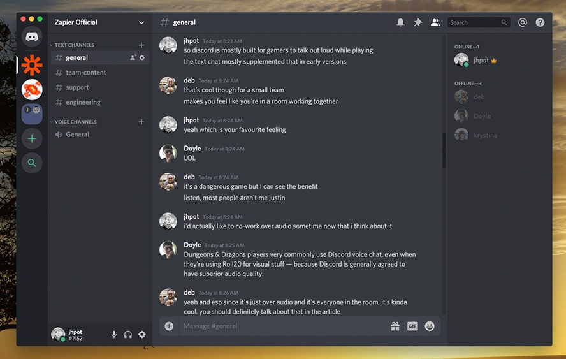The height and width of the screenshot is (359, 566).
Task: Deafen audio with headphones icon
Action: [128, 334]
